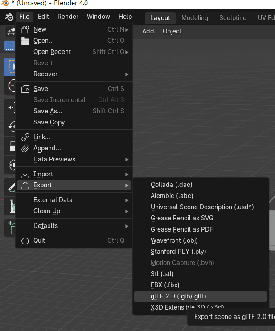The image size is (275, 331).
Task: Open the Object menu in viewport header
Action: click(172, 31)
